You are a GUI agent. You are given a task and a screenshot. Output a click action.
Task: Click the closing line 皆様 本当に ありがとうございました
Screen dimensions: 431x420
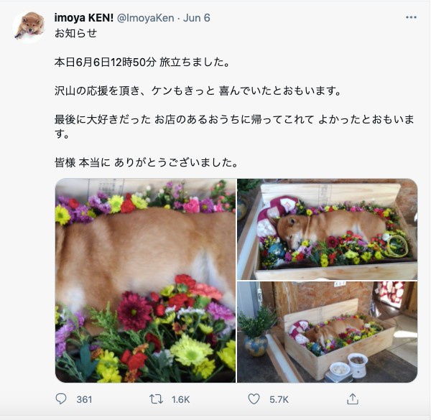[x=146, y=163]
